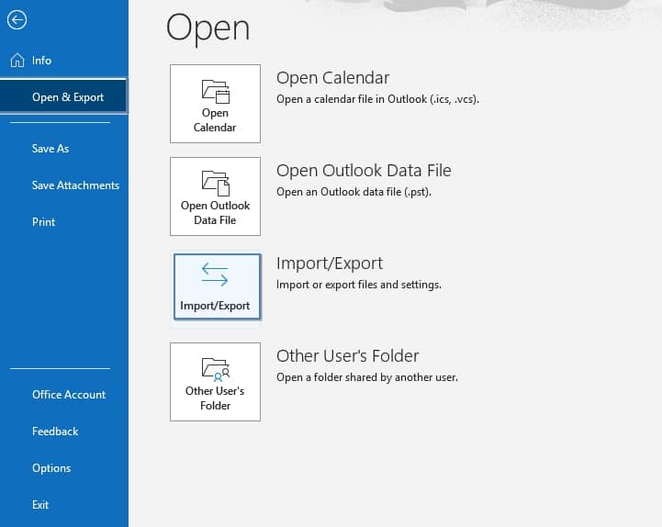Click the Import/Export heading text
Viewport: 662px width, 527px height.
point(330,263)
